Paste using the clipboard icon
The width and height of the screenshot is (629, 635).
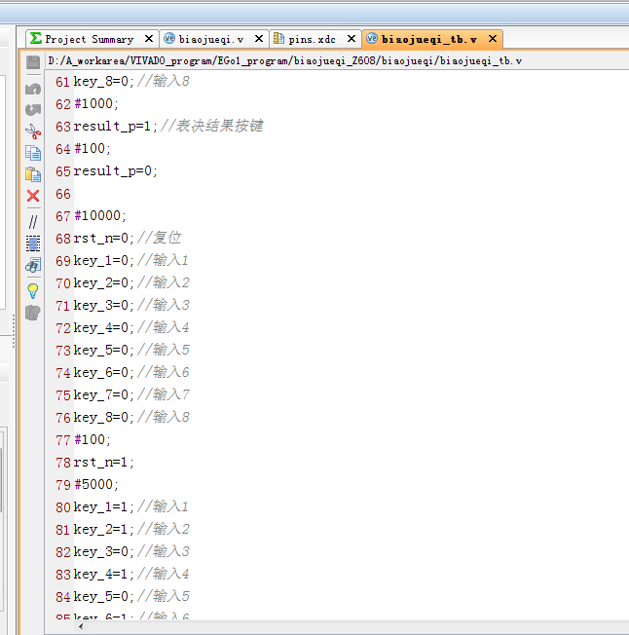click(32, 174)
